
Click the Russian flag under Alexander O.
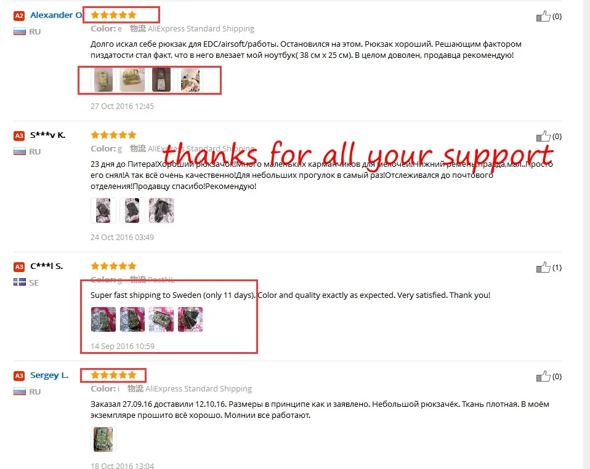pos(20,31)
